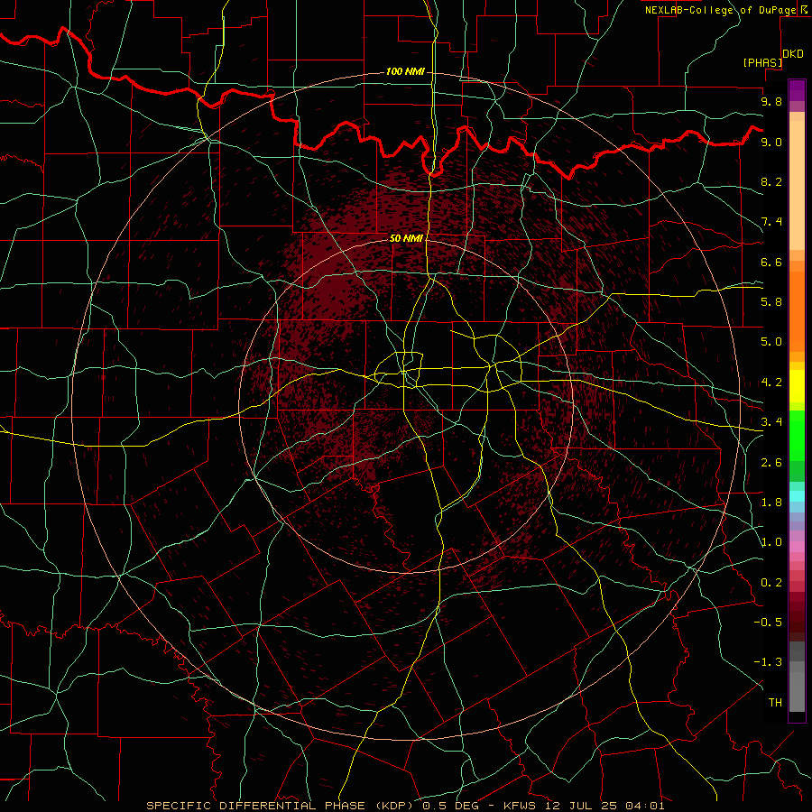Click the -0.5 value on the color scale
812x812 pixels.
tap(768, 623)
